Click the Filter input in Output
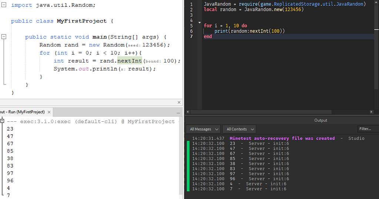Viewport: 379px width, 199px height. click(x=368, y=129)
